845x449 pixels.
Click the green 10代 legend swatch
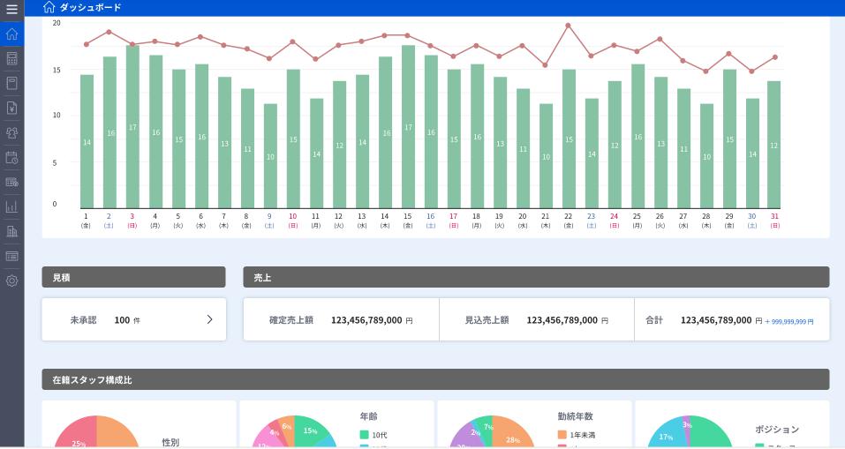point(365,435)
